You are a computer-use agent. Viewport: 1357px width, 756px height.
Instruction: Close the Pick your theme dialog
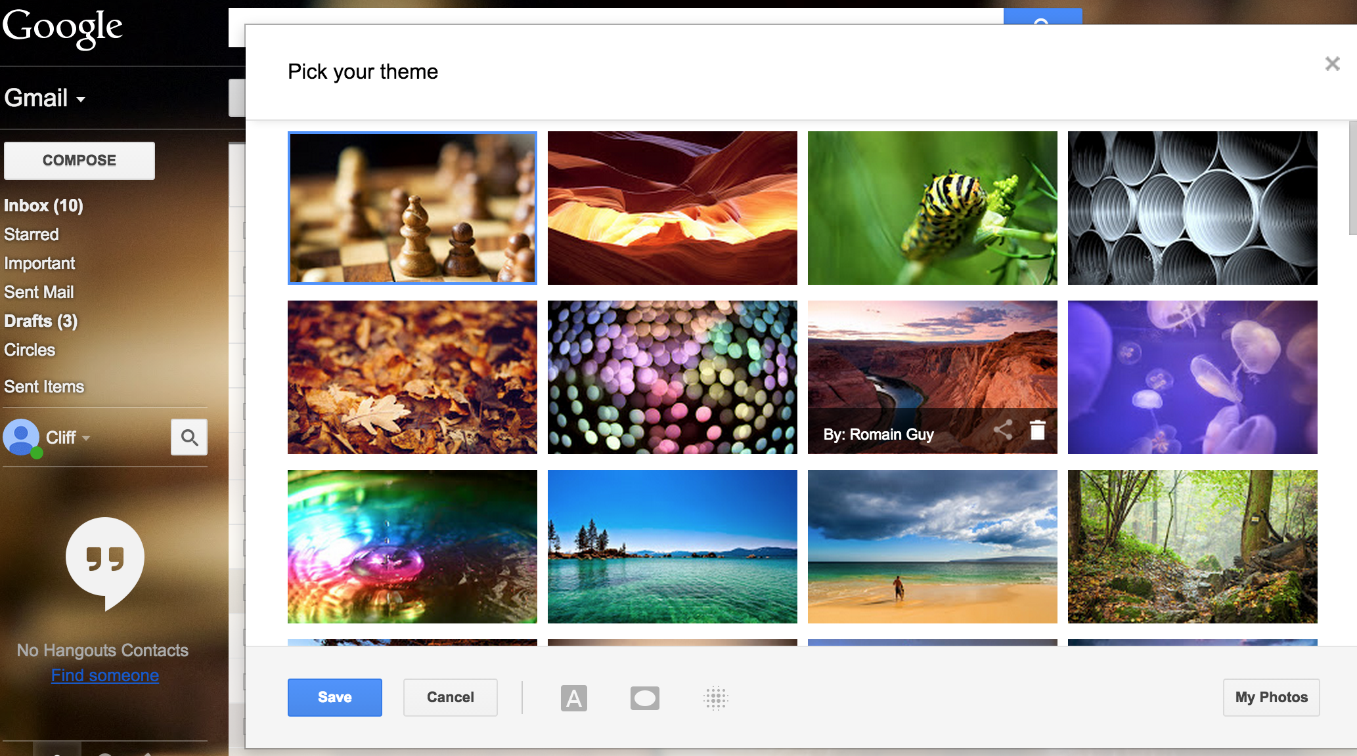pos(1332,64)
